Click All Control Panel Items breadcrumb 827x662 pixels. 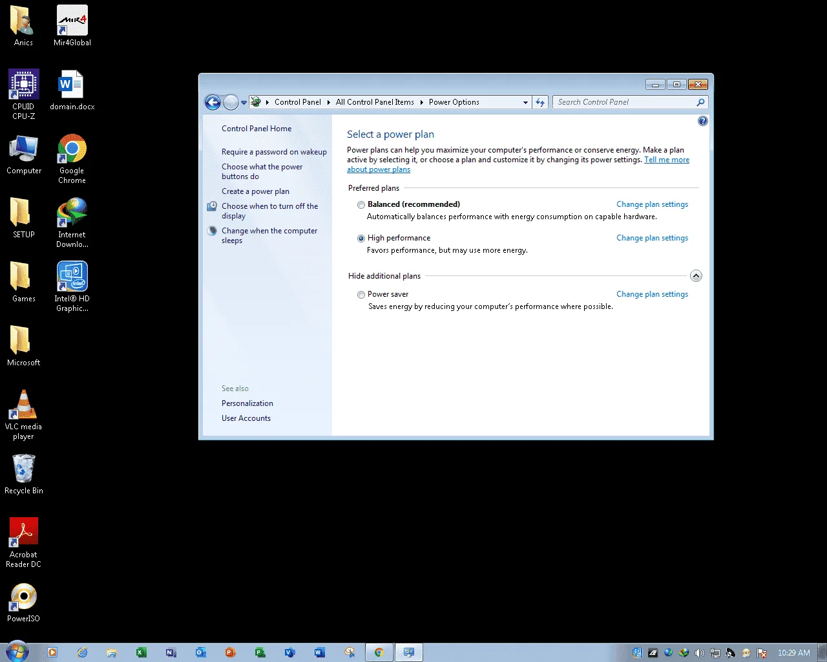(375, 102)
